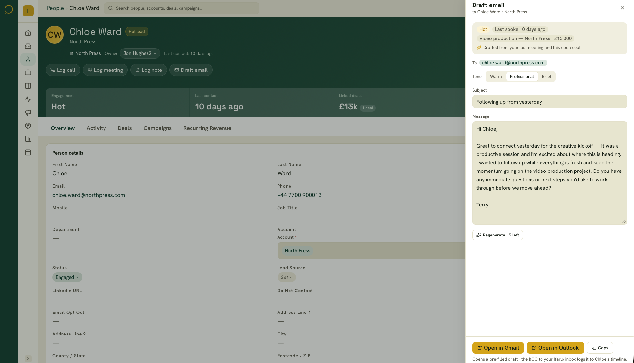
Task: Open the calendar icon in the sidebar
Action: 28,152
